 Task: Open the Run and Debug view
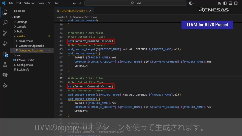coord(5,44)
